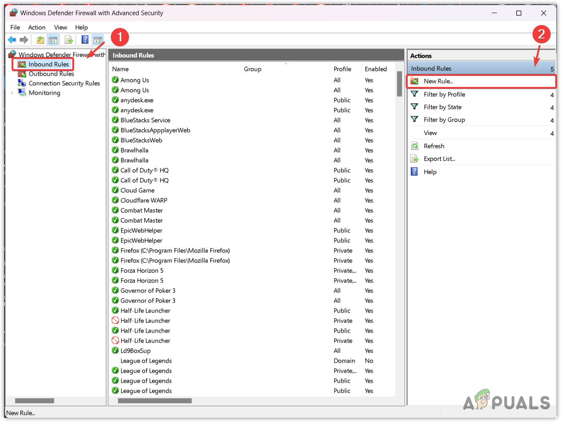Screen dimensions: 561x422
Task: Click the horizontal scrollbar thumb under the rules list
Action: click(155, 401)
